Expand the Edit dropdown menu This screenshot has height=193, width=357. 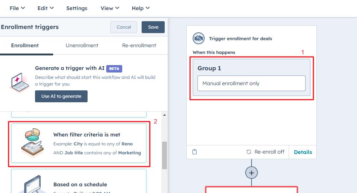click(45, 8)
